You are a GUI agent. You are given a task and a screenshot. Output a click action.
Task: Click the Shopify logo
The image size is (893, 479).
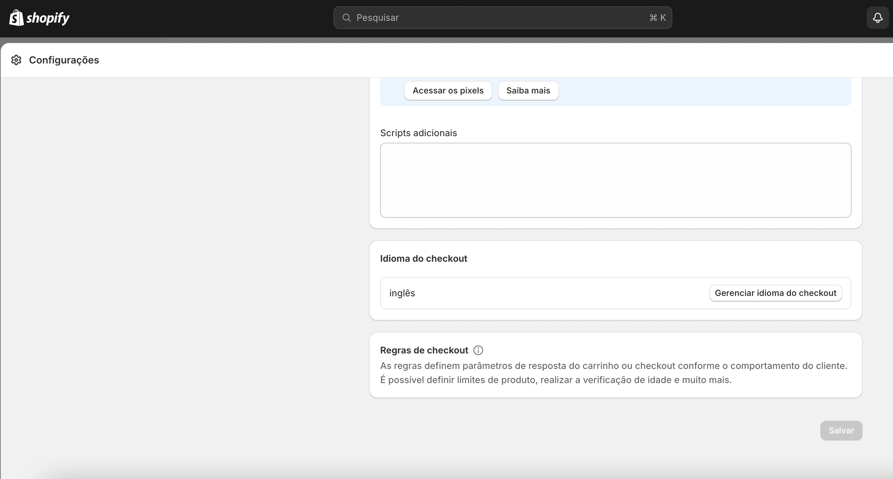pyautogui.click(x=39, y=18)
